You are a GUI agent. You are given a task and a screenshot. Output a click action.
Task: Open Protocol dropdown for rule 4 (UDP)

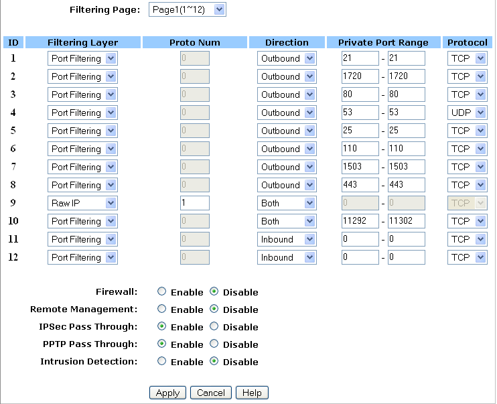click(468, 113)
